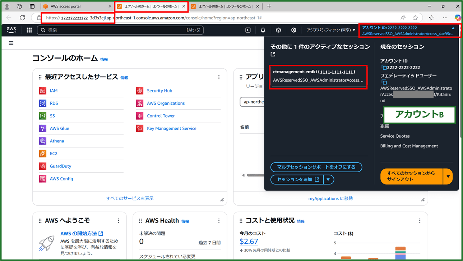The height and width of the screenshot is (261, 463).
Task: Open console settings gear
Action: 293,30
